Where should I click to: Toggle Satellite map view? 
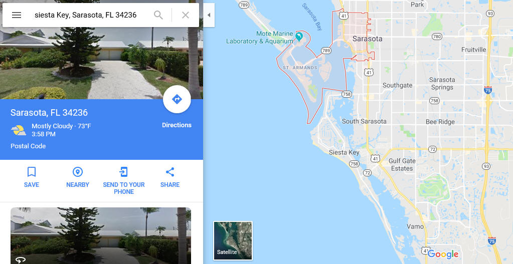tap(233, 240)
